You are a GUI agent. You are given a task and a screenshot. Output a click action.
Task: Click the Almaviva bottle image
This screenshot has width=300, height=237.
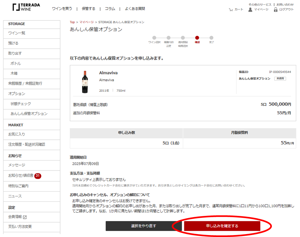pyautogui.click(x=85, y=82)
